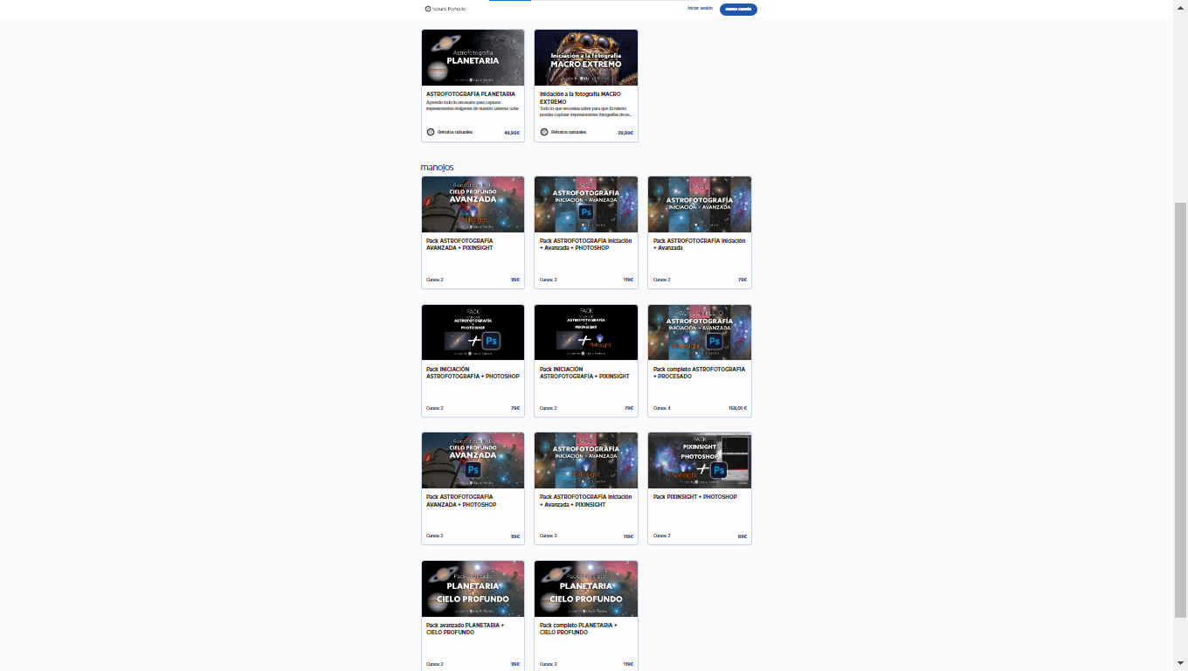Click the 79€ 'Pack ASTROFOTOGRAFÍA Iniciación + Avanzada' thumbnail
Image resolution: width=1188 pixels, height=671 pixels.
(700, 204)
